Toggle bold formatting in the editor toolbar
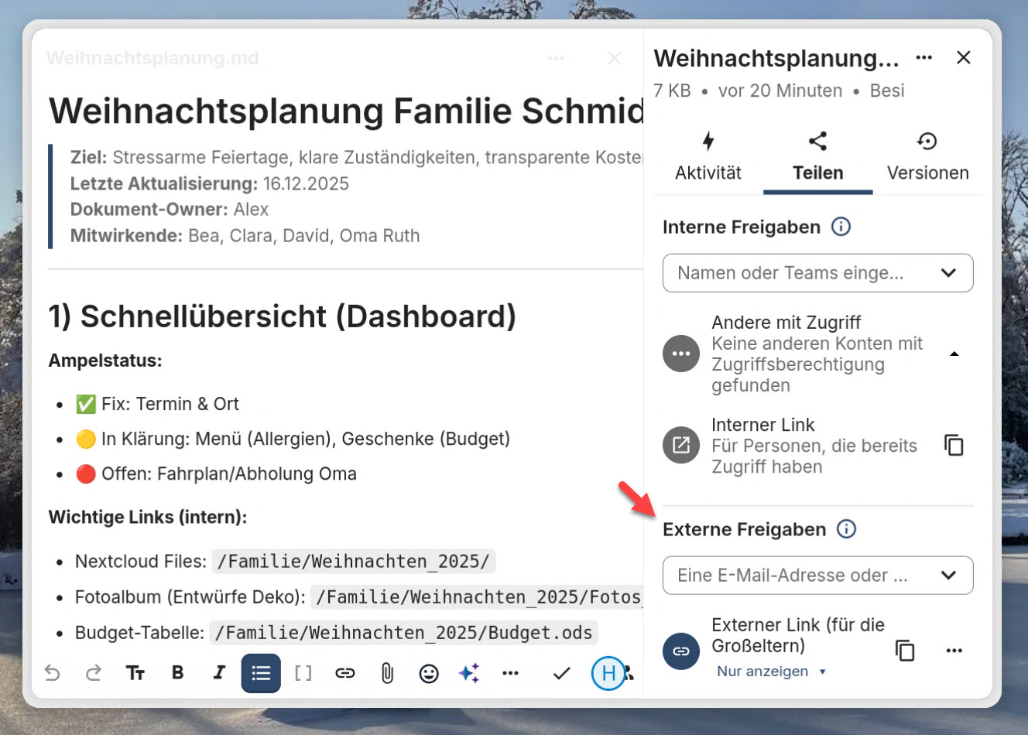The height and width of the screenshot is (735, 1028). [x=177, y=672]
